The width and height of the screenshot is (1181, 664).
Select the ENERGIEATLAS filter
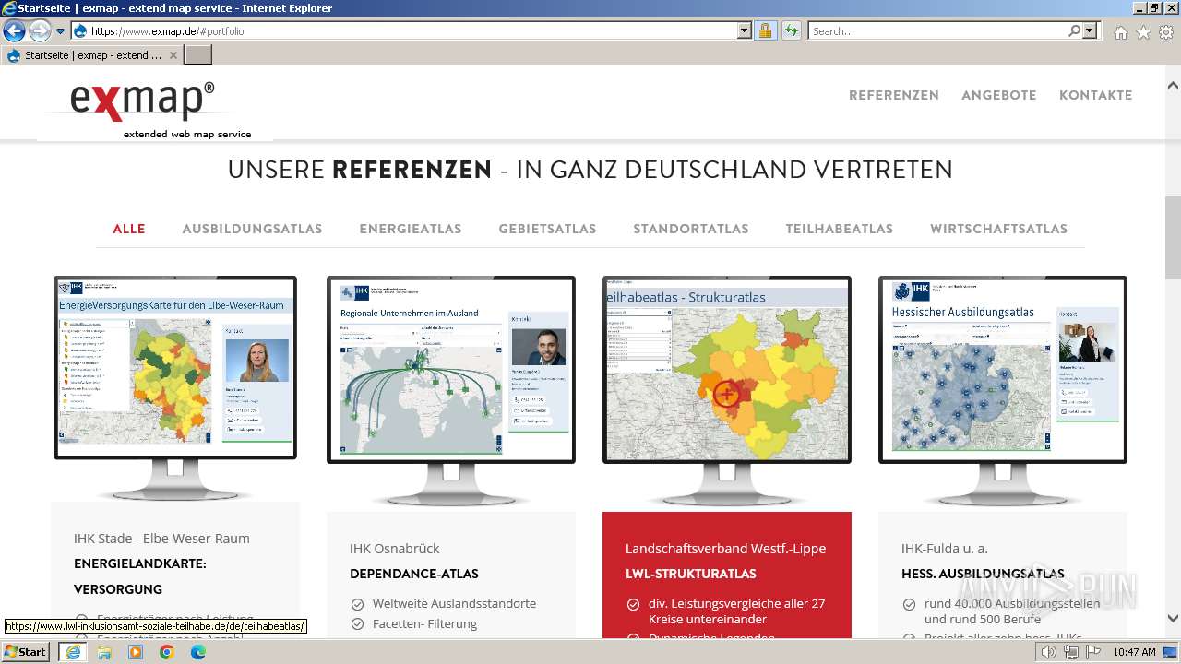(x=411, y=229)
